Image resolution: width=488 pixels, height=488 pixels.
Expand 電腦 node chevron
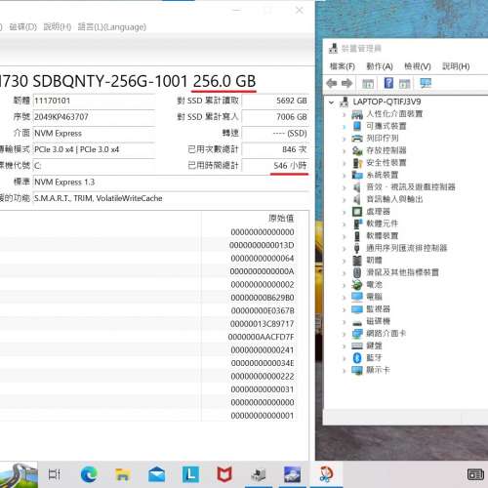click(344, 297)
